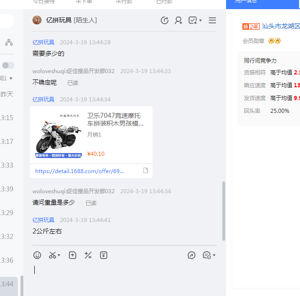The width and height of the screenshot is (300, 296).
Task: Click the message 2公斤左右
Action: (47, 231)
